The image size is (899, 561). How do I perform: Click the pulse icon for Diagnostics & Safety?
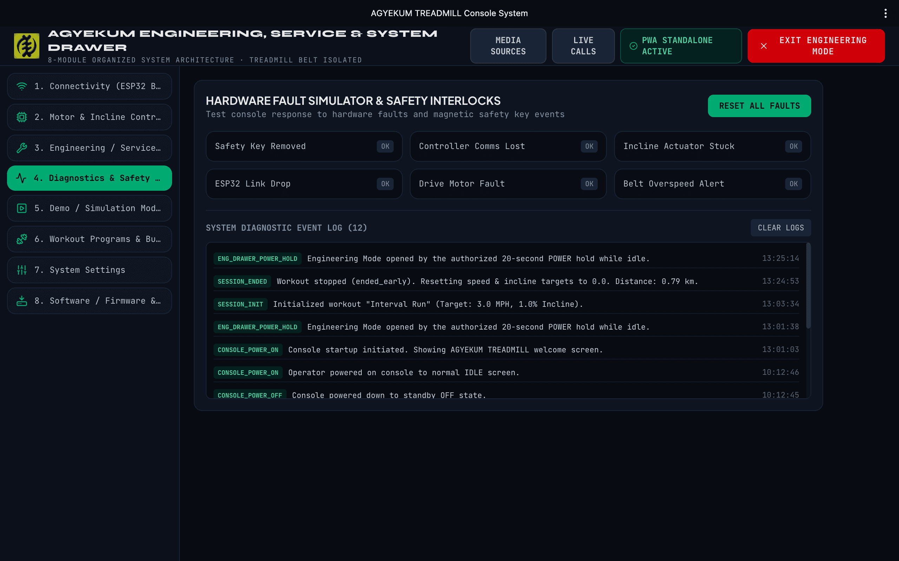(21, 178)
